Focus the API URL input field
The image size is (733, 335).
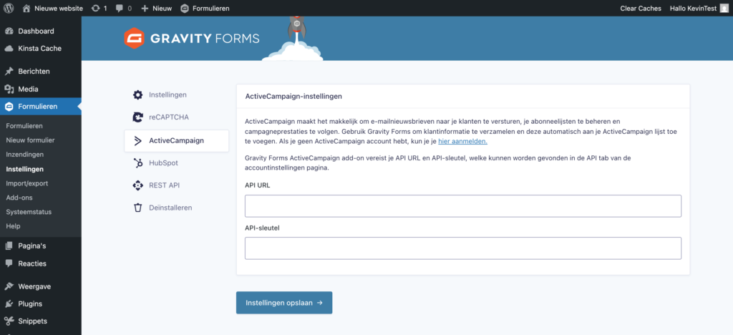coord(463,206)
